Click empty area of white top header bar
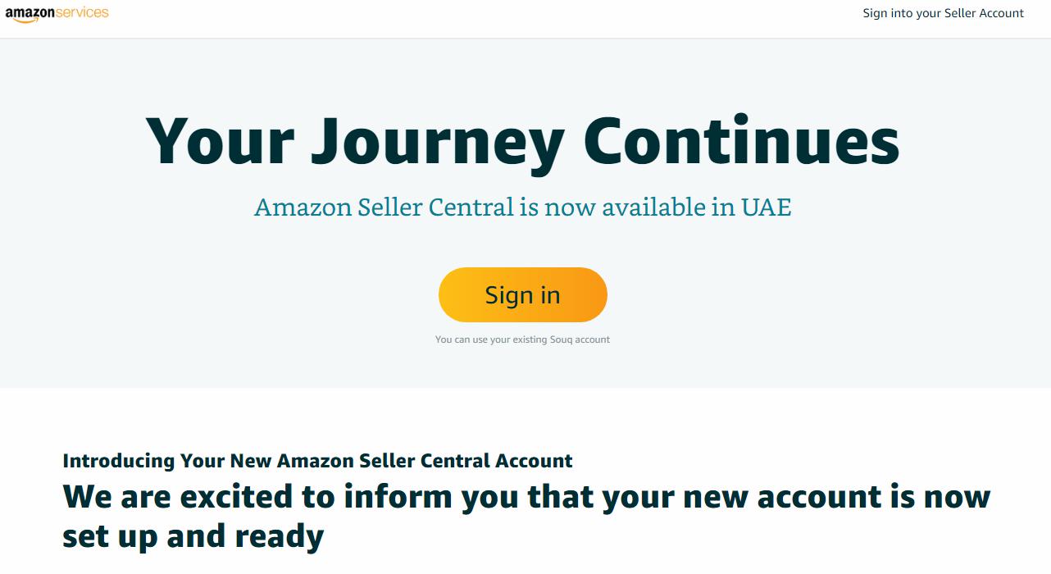This screenshot has height=574, width=1051. (492, 18)
